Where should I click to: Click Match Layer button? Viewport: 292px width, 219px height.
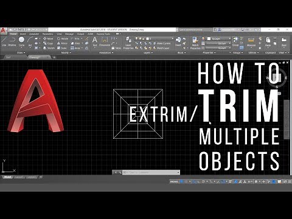point(161,48)
